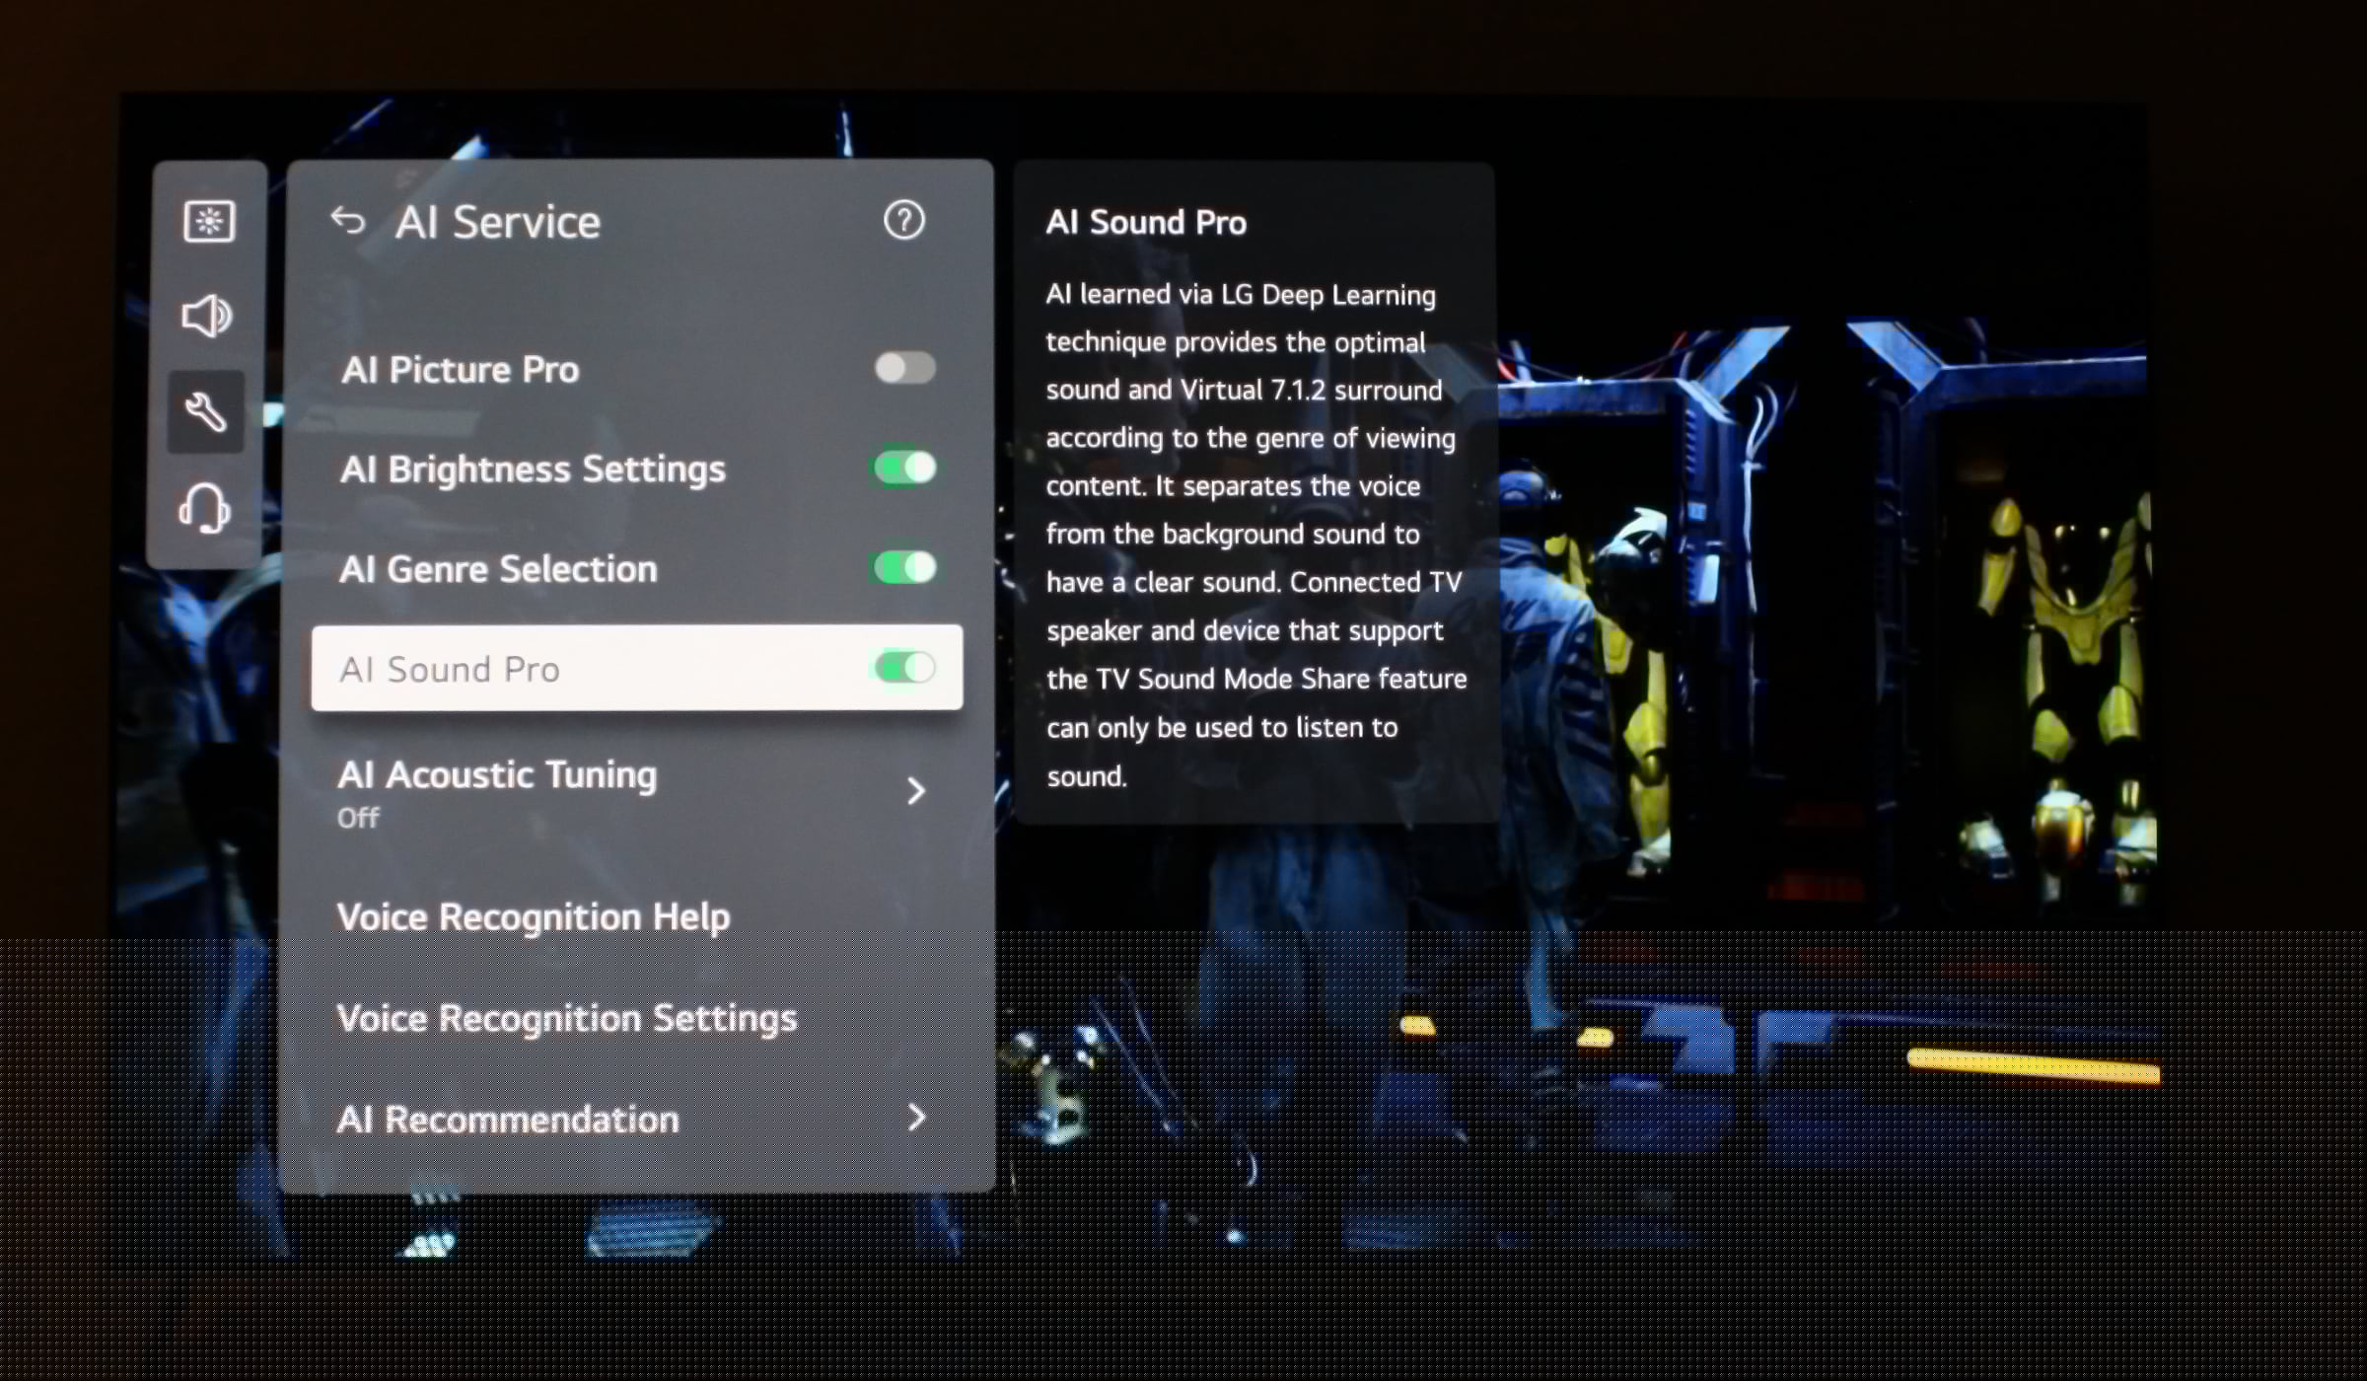The height and width of the screenshot is (1381, 2367).
Task: Open AI Acoustic Tuning entry
Action: tap(636, 792)
